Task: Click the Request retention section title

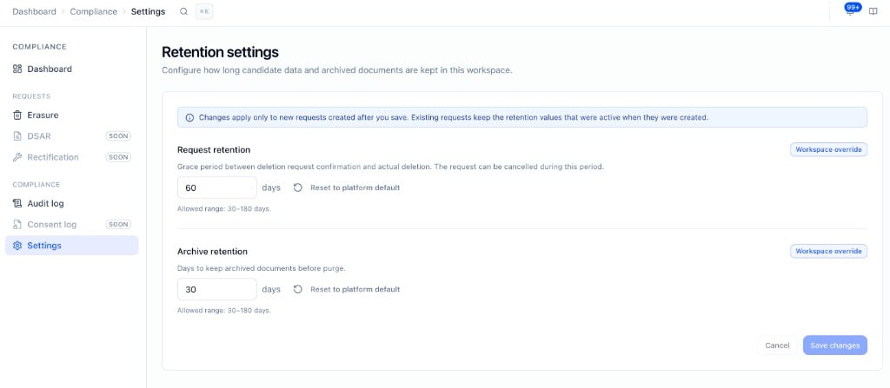Action: coord(214,150)
